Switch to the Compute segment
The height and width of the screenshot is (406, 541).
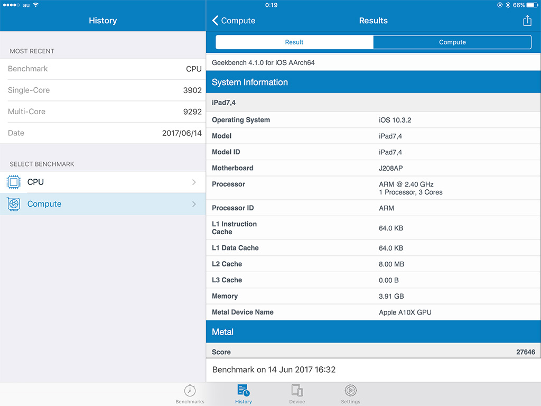coord(452,42)
